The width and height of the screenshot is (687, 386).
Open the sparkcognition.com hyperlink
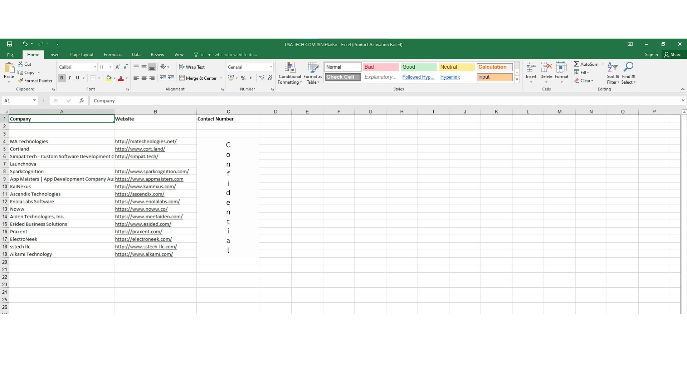(x=152, y=172)
